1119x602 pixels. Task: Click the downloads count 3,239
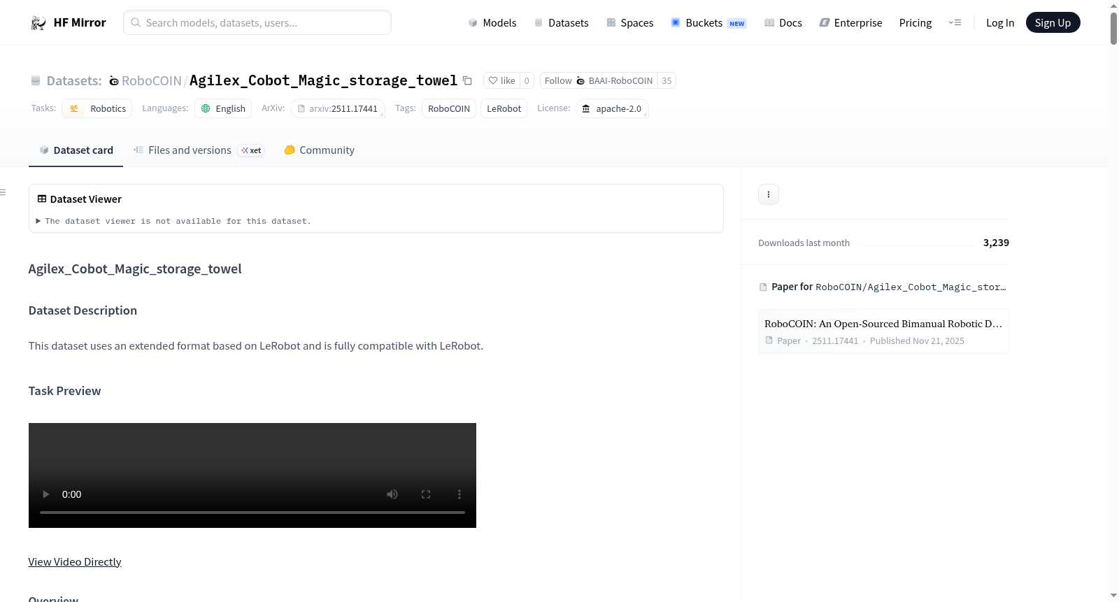point(996,243)
